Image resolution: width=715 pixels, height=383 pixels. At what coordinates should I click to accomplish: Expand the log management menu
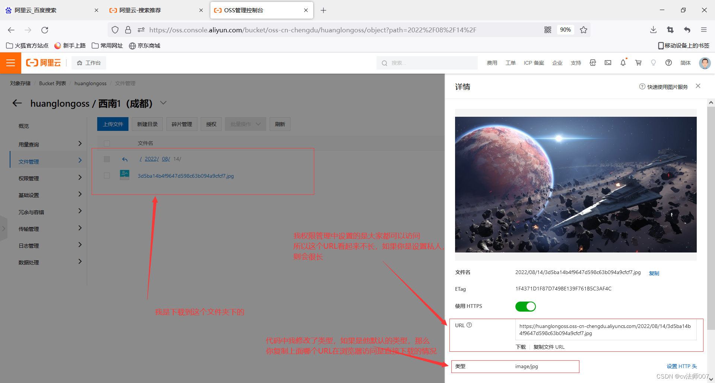(x=80, y=245)
